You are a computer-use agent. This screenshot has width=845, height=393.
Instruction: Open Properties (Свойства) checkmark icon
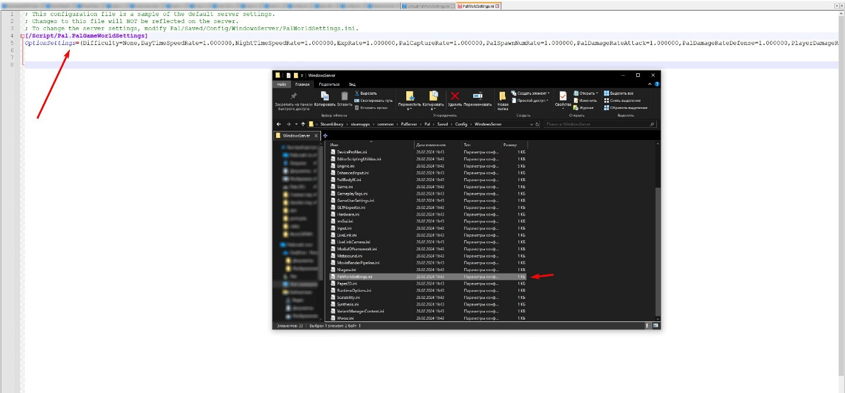tap(563, 96)
